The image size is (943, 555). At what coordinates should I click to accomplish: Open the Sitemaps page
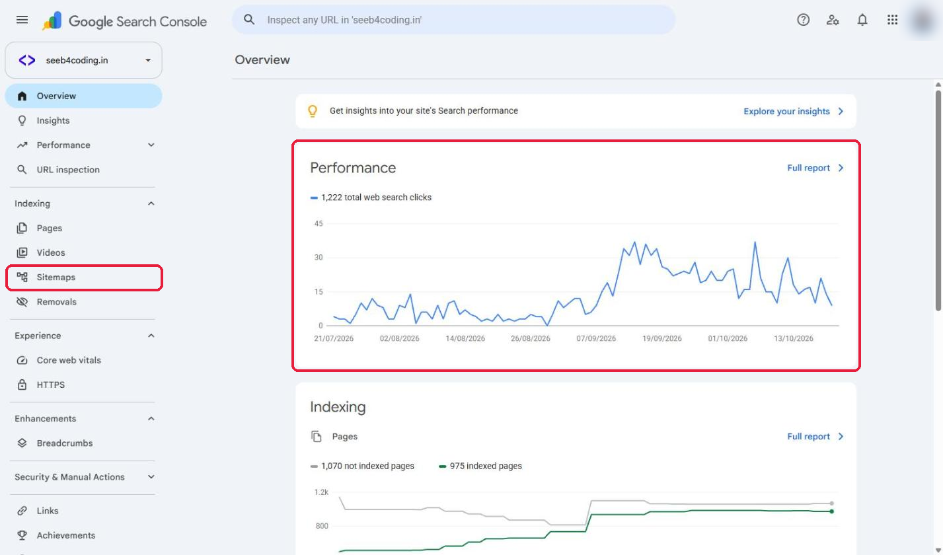(x=83, y=277)
